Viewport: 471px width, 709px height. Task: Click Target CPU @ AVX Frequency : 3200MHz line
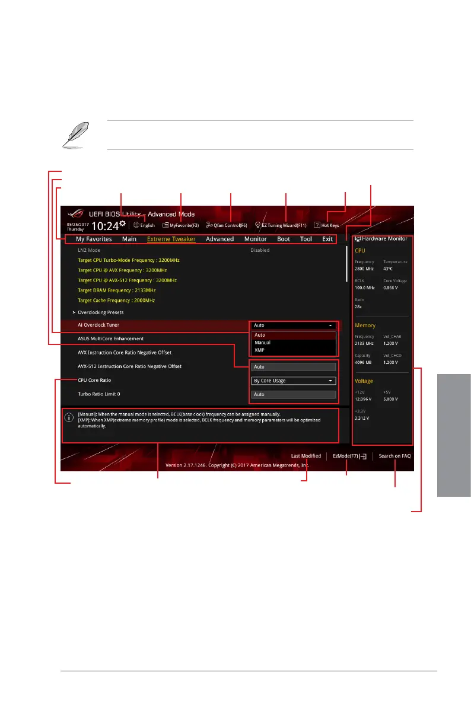(x=122, y=270)
